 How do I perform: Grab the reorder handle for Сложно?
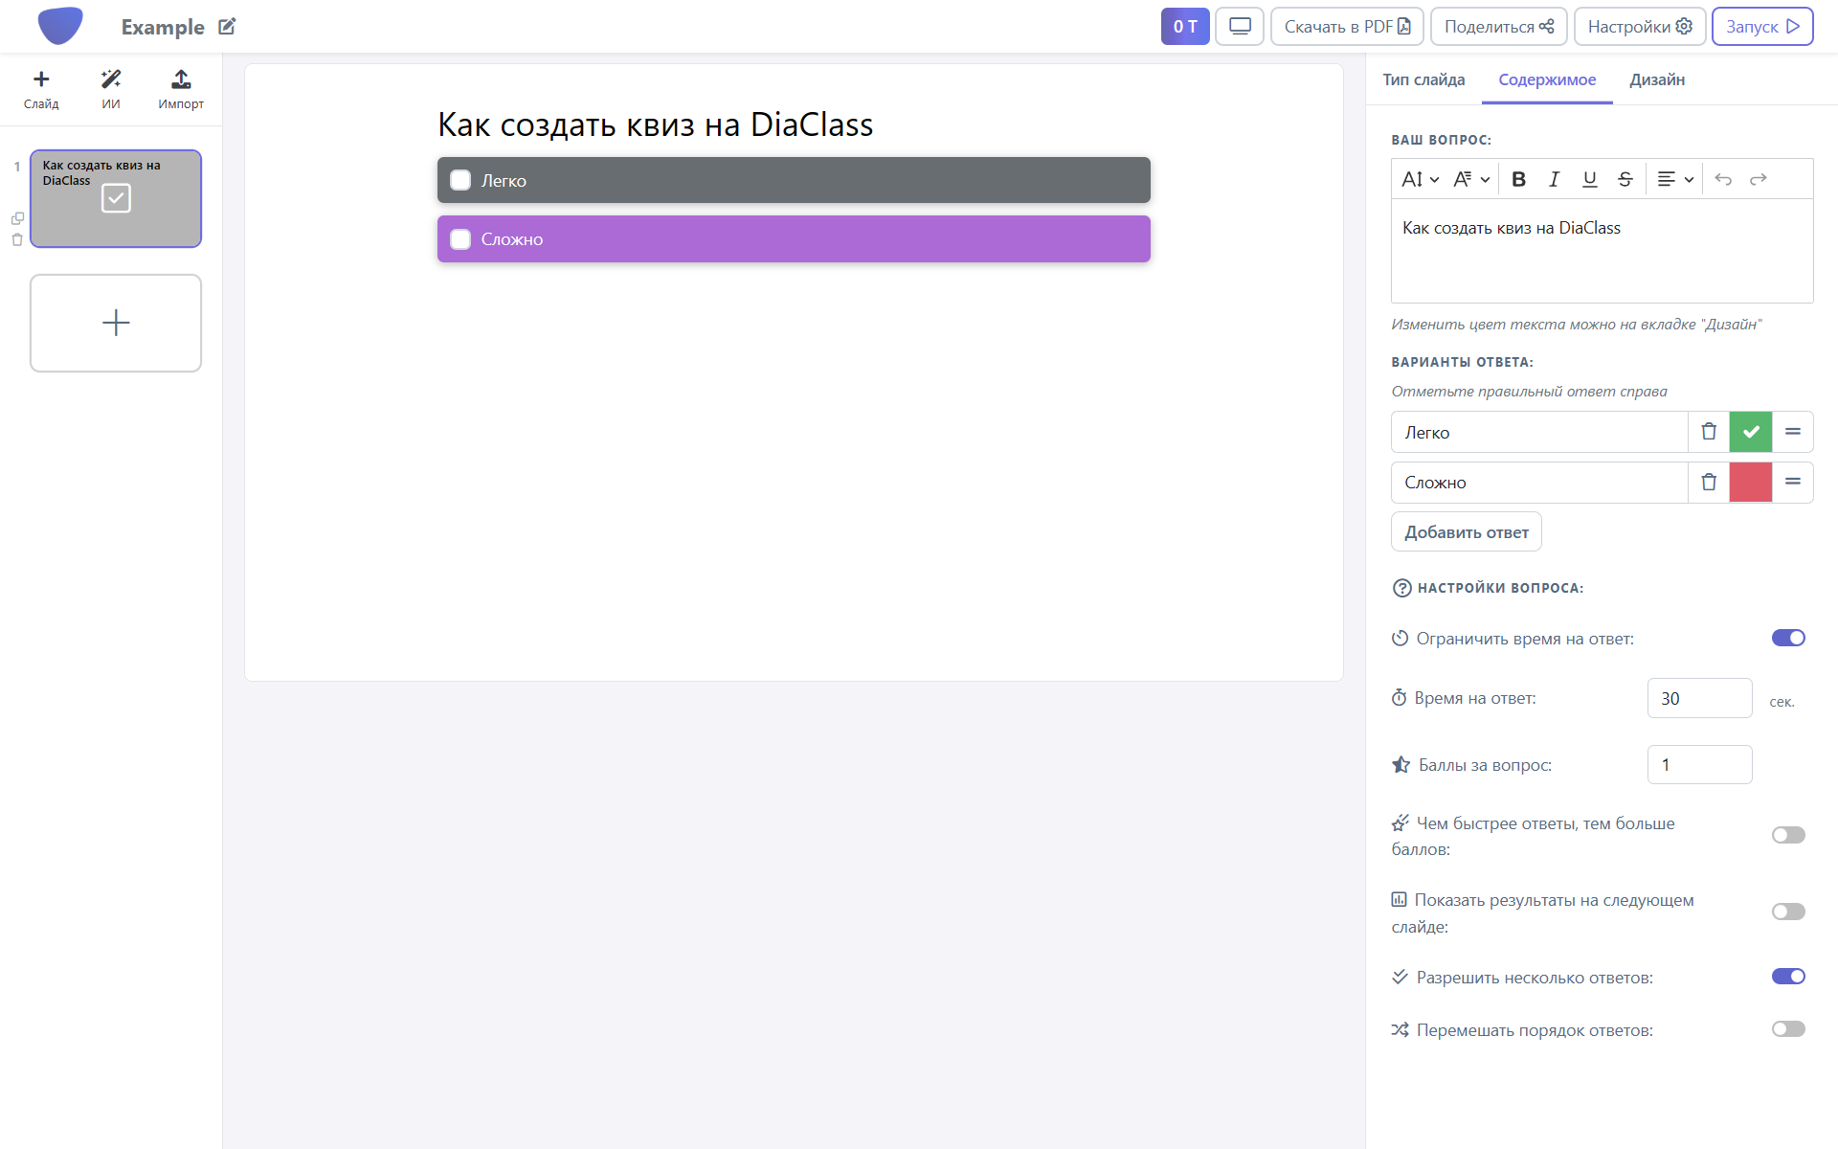point(1793,482)
